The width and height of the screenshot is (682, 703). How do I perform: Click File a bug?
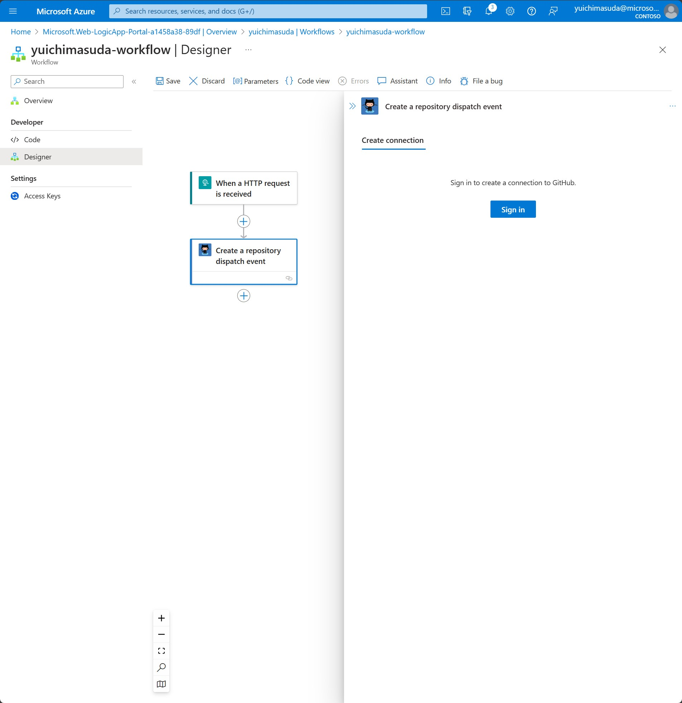[481, 81]
